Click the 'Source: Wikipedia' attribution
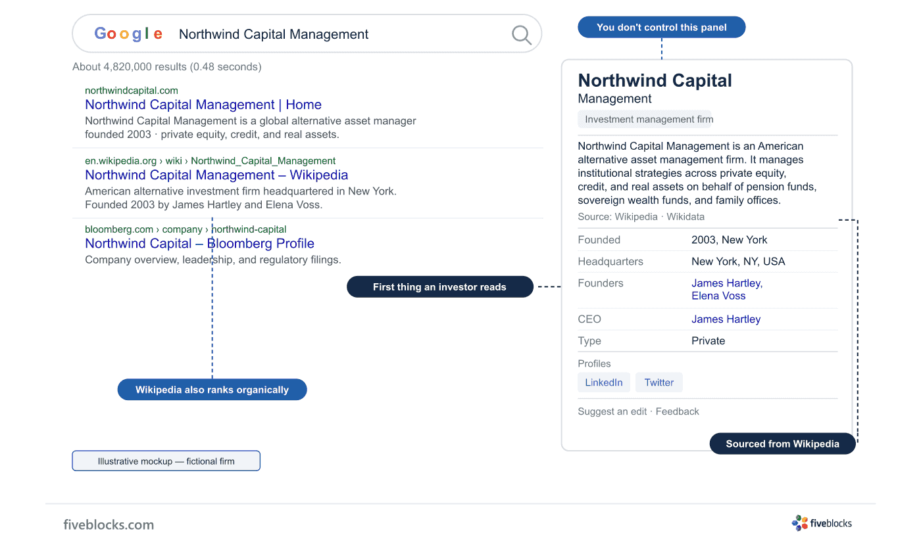The image size is (921, 550). point(618,217)
